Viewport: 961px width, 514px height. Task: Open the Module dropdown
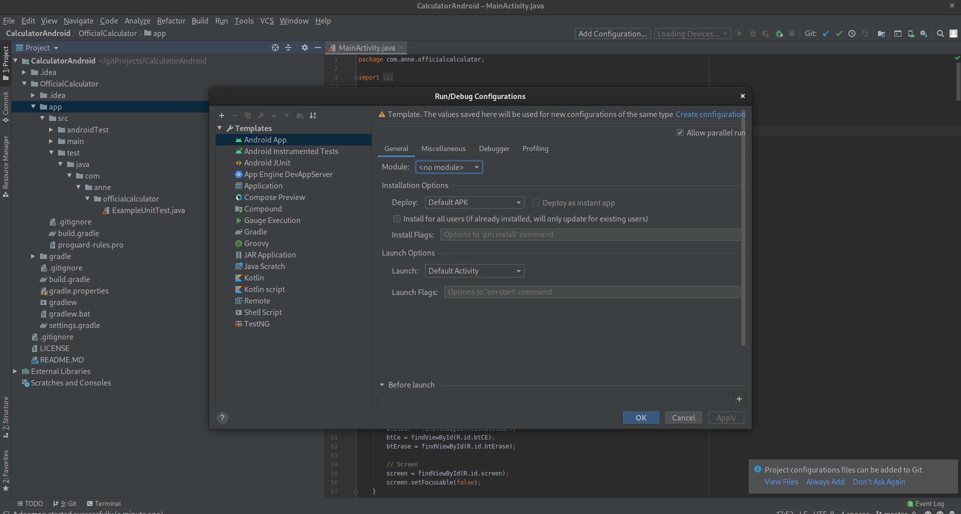pyautogui.click(x=449, y=167)
